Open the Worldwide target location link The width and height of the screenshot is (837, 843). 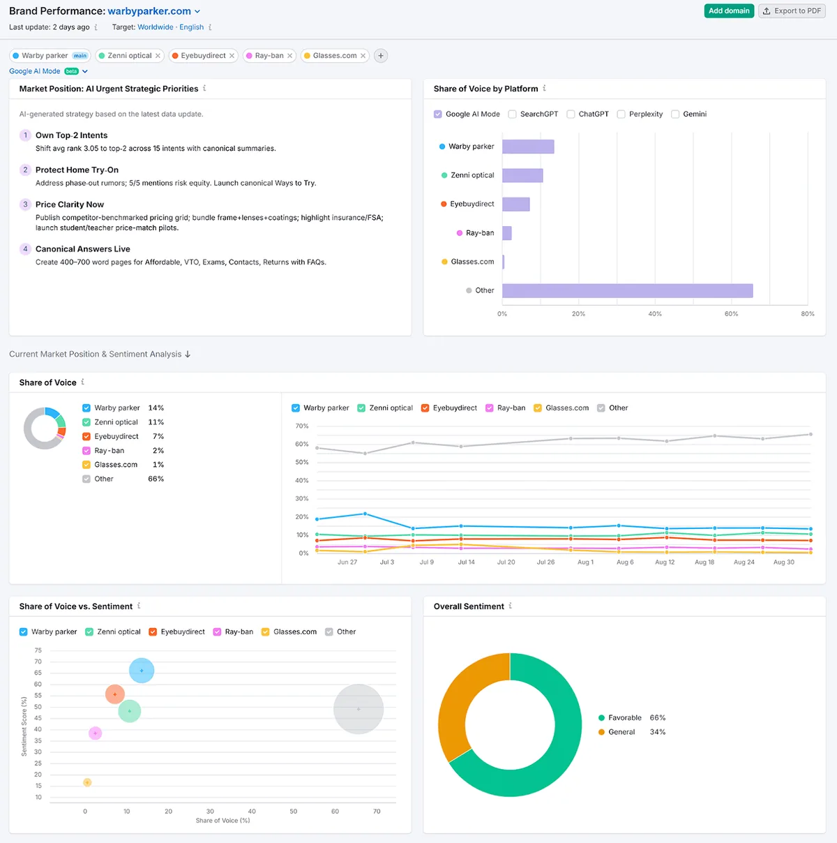tap(156, 27)
